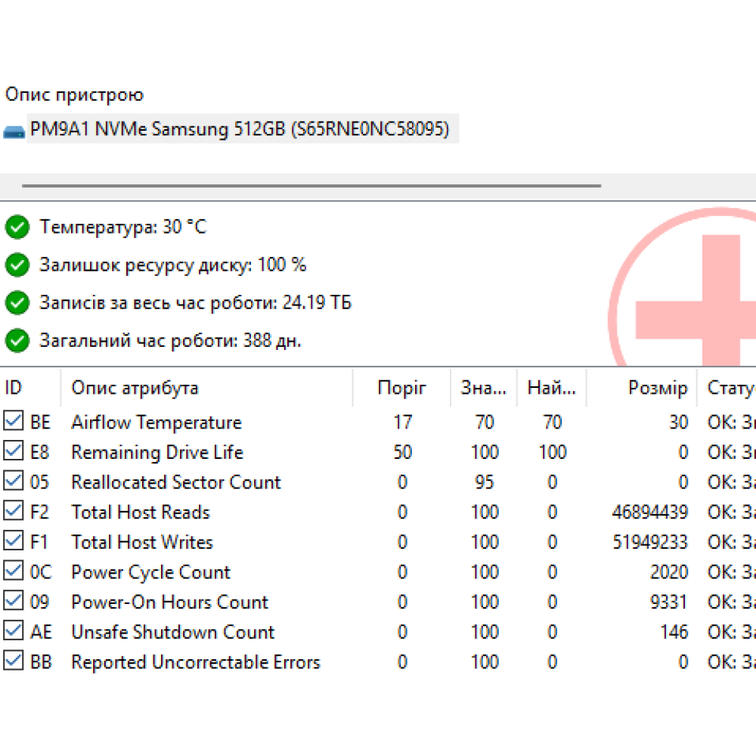
Task: Click the drive icon beside PM9A1 NVMe Samsung
Action: point(14,131)
